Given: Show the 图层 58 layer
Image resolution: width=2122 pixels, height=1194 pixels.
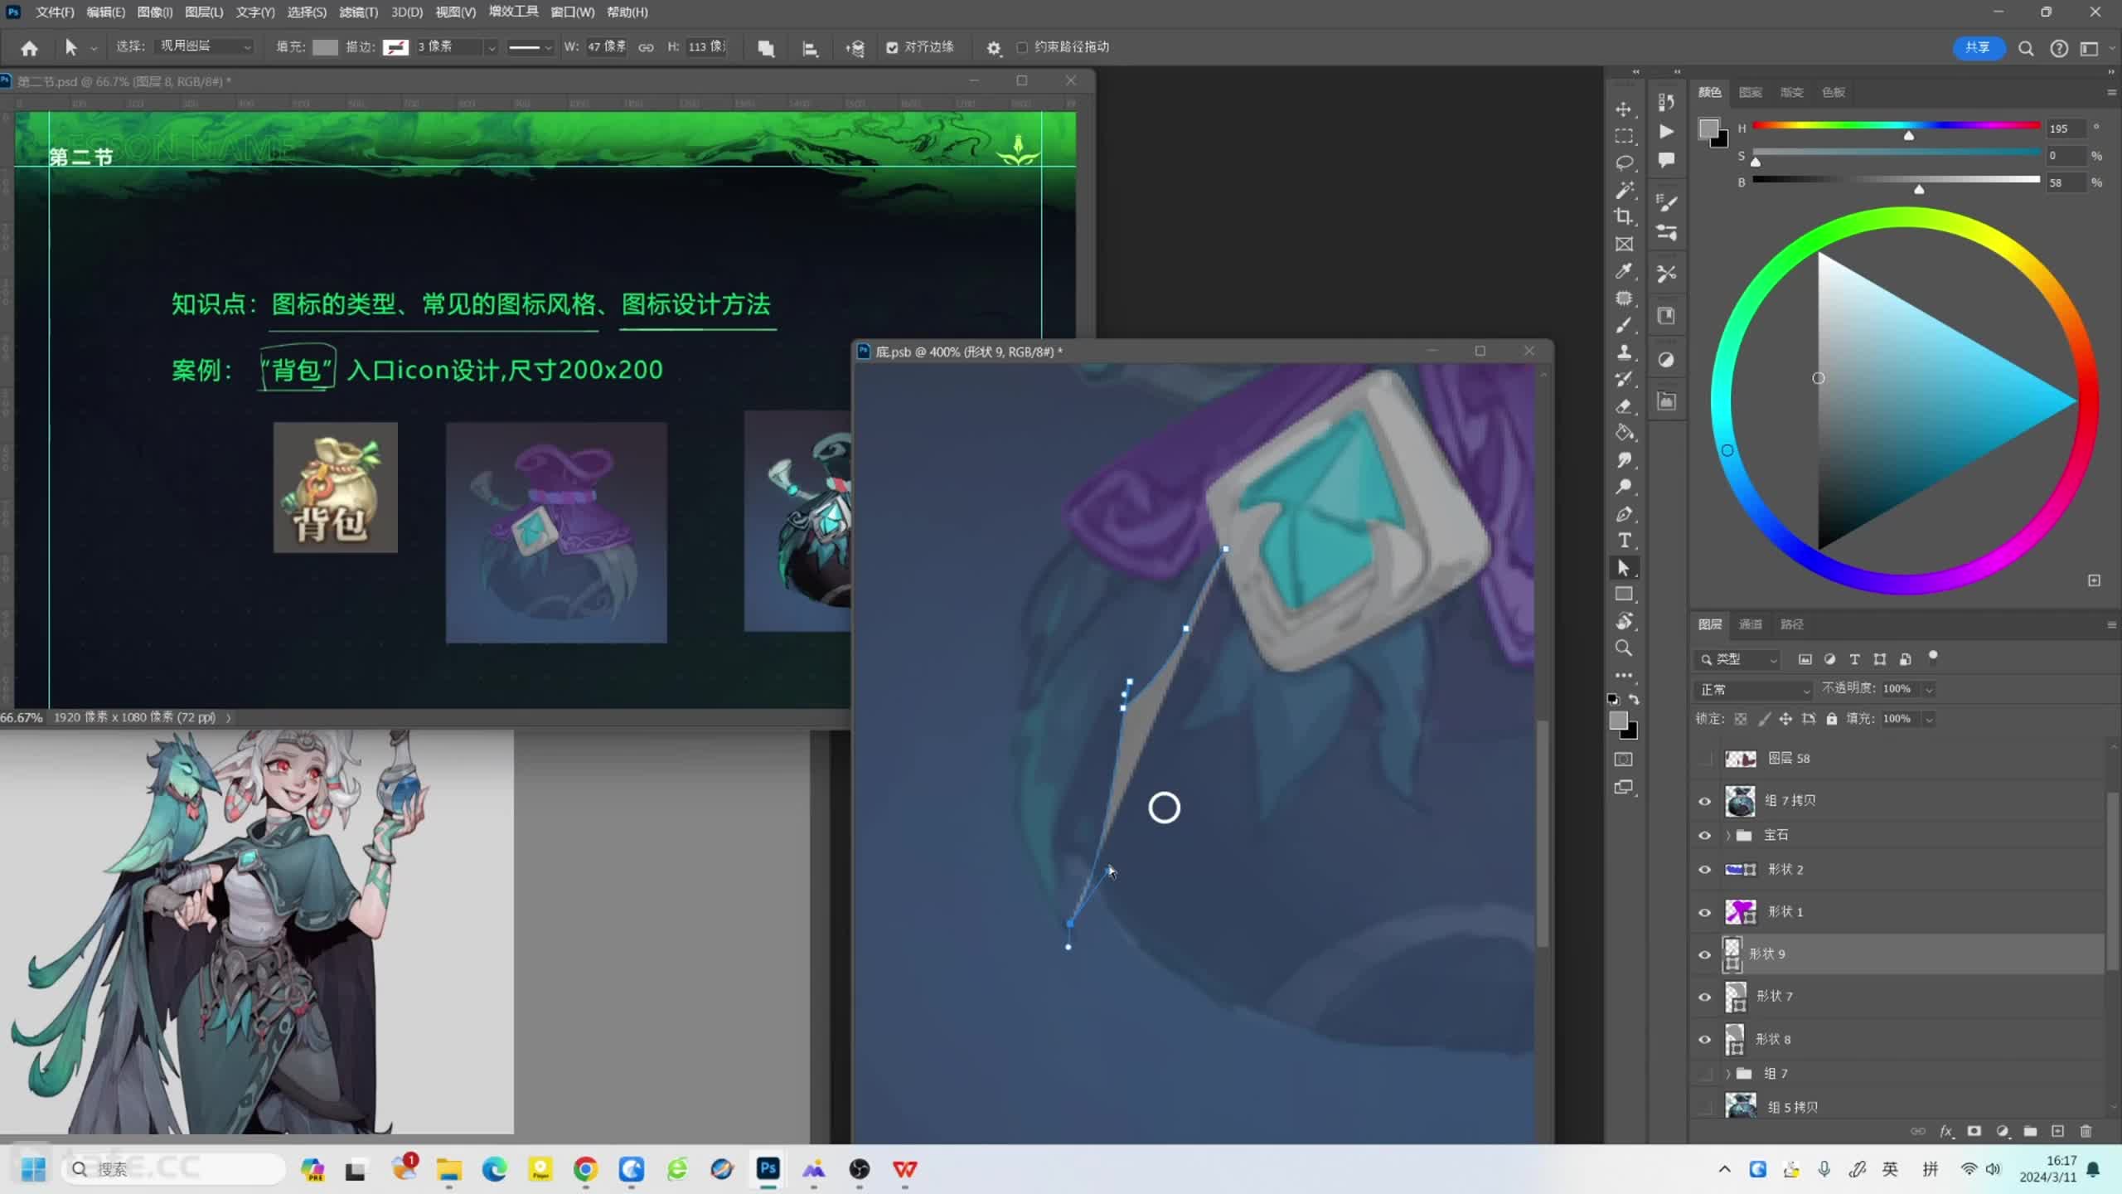Looking at the screenshot, I should (1704, 759).
